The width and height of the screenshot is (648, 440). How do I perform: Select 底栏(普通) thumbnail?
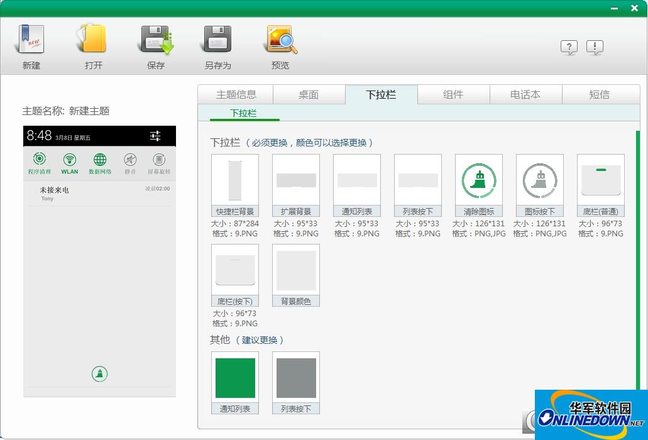click(x=600, y=185)
